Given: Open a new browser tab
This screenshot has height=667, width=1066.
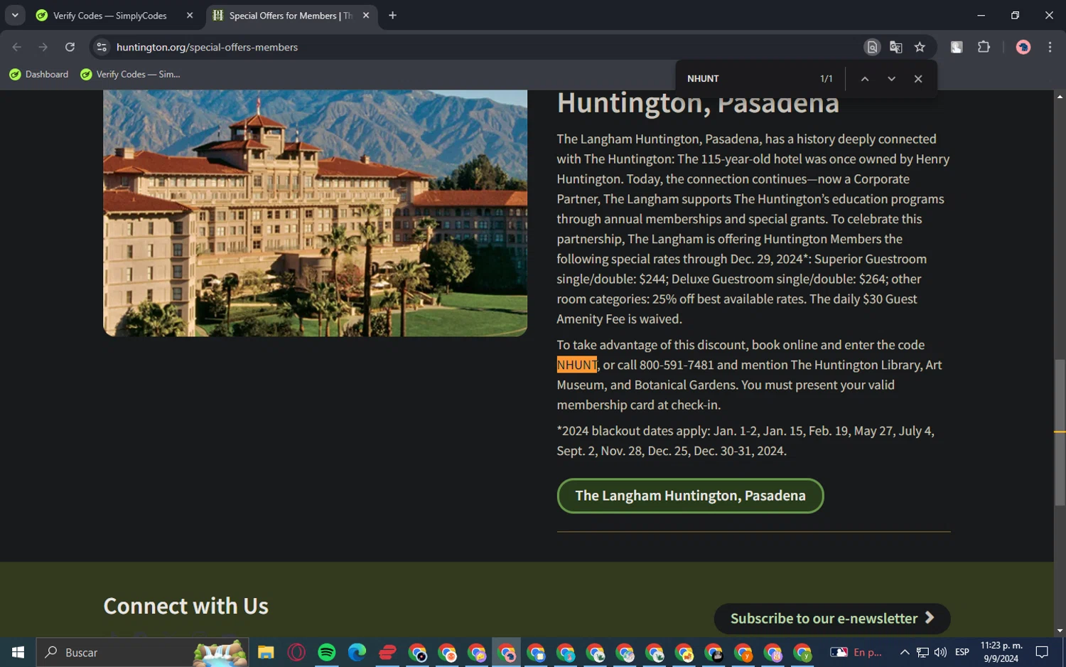Looking at the screenshot, I should pyautogui.click(x=392, y=16).
